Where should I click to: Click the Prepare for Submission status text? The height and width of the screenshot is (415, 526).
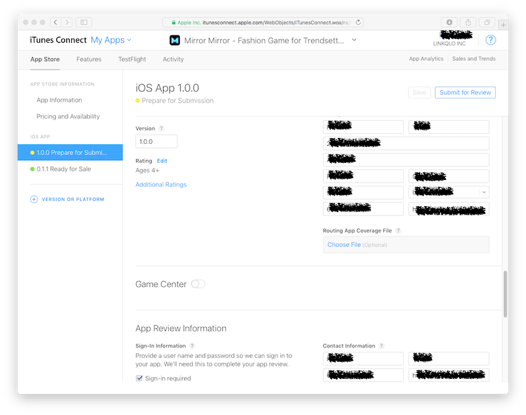click(x=178, y=101)
